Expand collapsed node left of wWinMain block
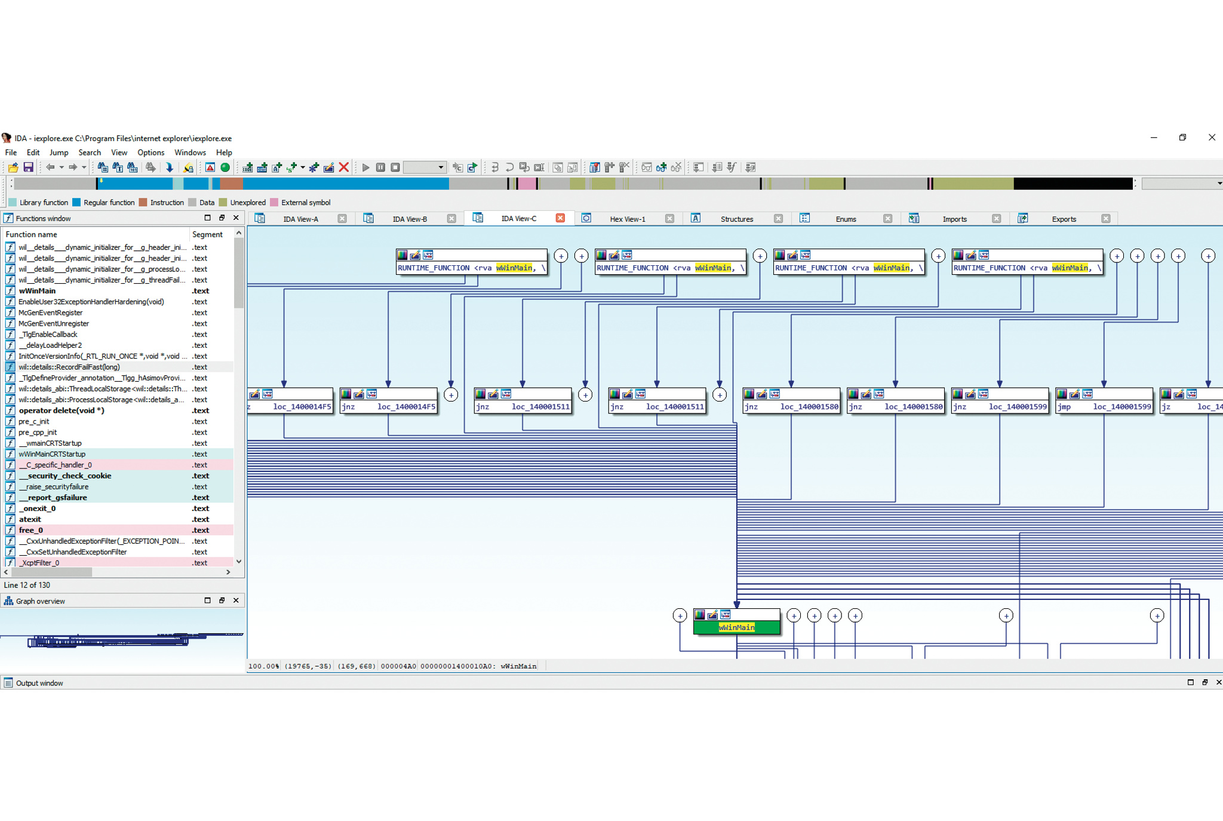 pos(680,616)
